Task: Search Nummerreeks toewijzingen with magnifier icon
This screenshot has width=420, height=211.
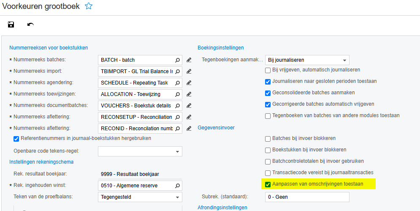Action: tap(178, 94)
